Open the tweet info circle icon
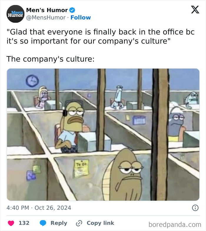Image resolution: width=206 pixels, height=231 pixels. click(195, 208)
